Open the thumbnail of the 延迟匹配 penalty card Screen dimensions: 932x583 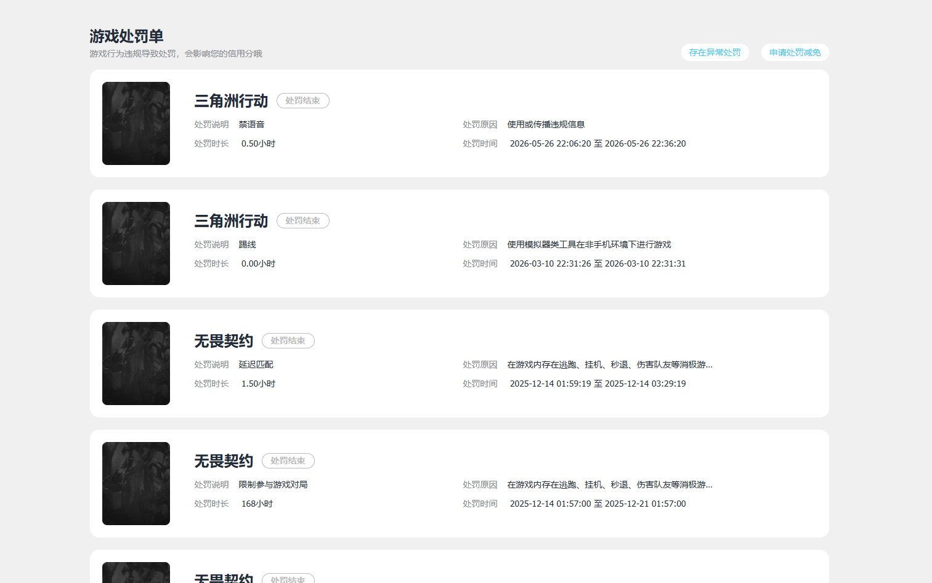click(x=136, y=363)
